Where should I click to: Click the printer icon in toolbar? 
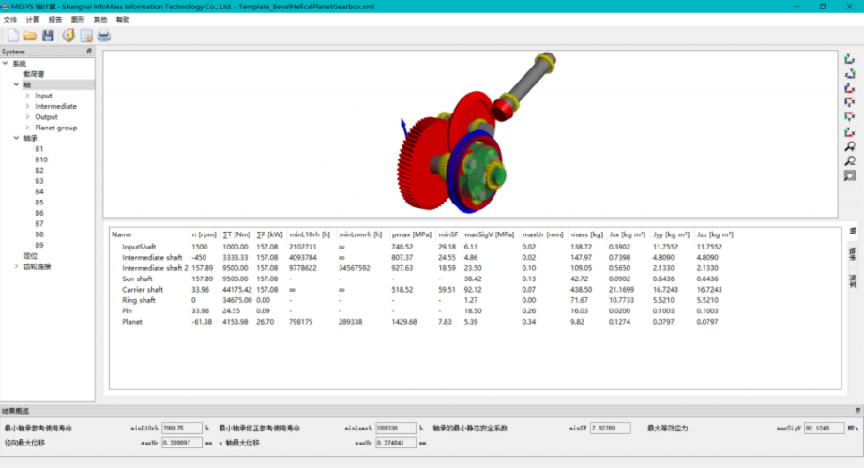[104, 36]
